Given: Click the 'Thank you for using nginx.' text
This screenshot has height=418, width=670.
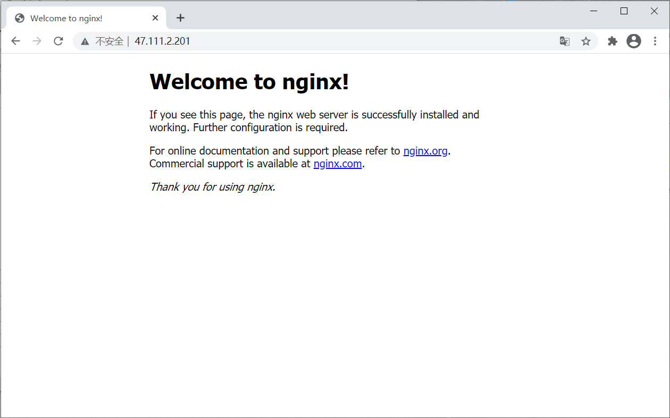Looking at the screenshot, I should pyautogui.click(x=213, y=187).
